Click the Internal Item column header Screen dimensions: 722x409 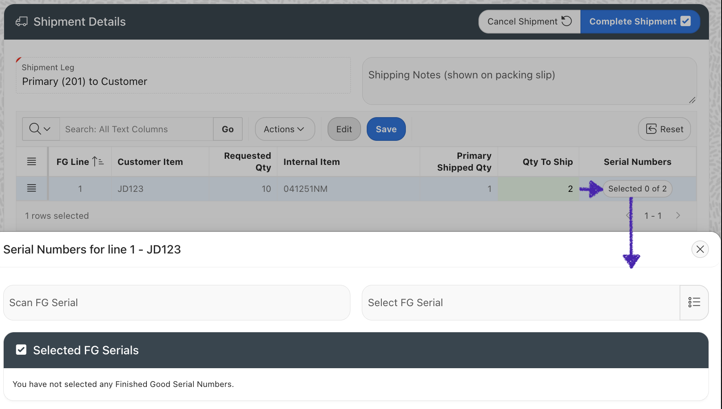tap(348, 162)
